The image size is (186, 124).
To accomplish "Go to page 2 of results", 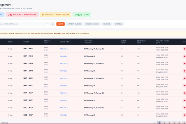I will pyautogui.click(x=165, y=123).
